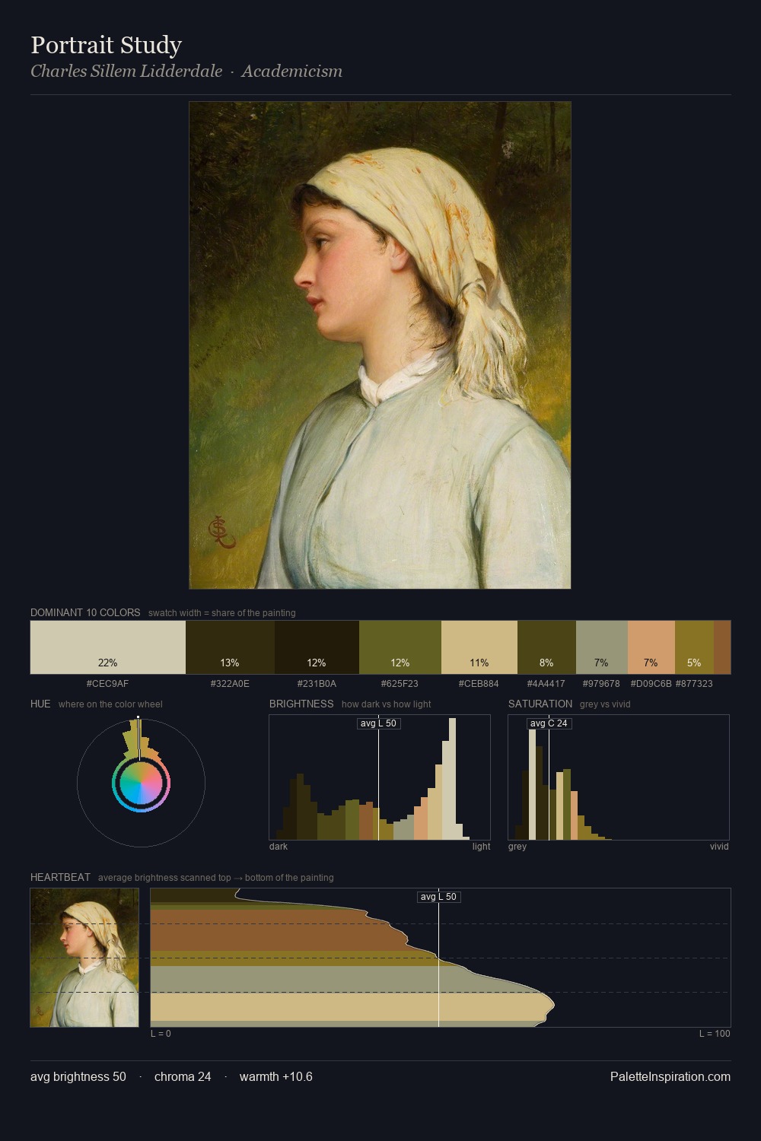Screen dimensions: 761x1141
Task: Click the L = 100 axis label
Action: pyautogui.click(x=715, y=1034)
